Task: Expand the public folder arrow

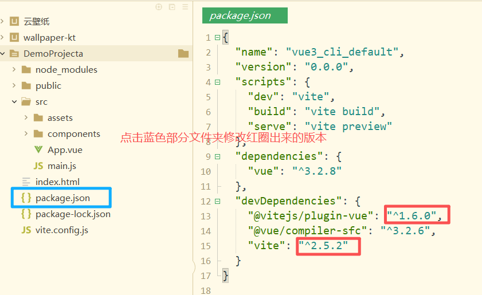Action: tap(14, 85)
